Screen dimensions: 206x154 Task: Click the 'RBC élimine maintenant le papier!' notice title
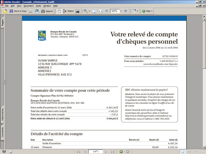click(146, 90)
